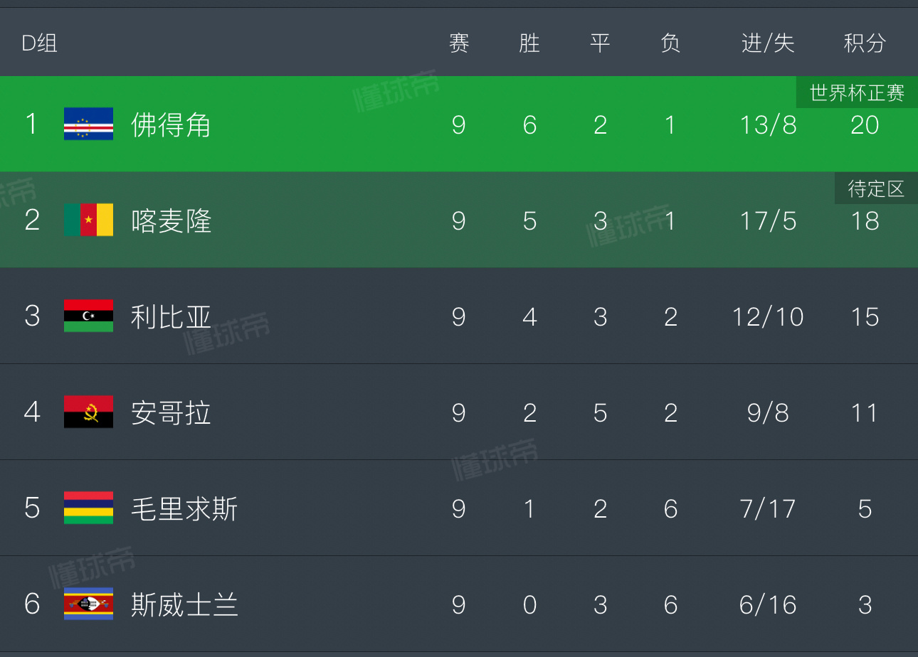Viewport: 918px width, 657px height.
Task: Click the Cameroon flag icon
Action: pos(88,220)
